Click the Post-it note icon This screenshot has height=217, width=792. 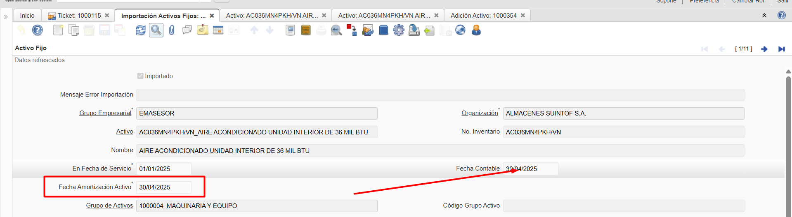pos(203,30)
